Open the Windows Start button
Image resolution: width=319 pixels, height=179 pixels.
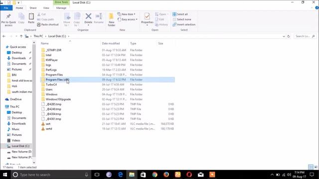(5, 175)
